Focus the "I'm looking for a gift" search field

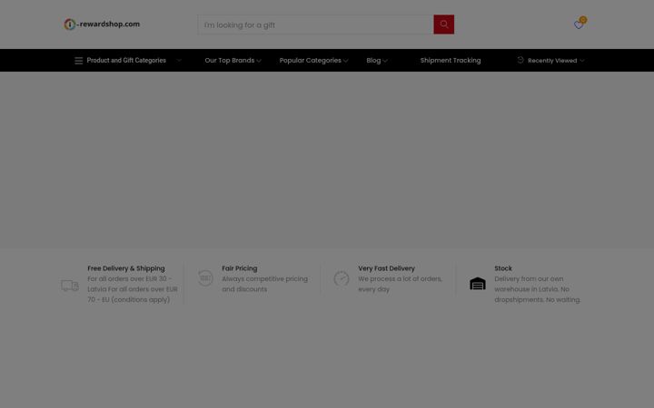[x=316, y=24]
